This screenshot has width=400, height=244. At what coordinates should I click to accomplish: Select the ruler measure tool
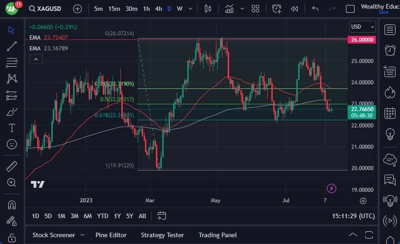12,166
